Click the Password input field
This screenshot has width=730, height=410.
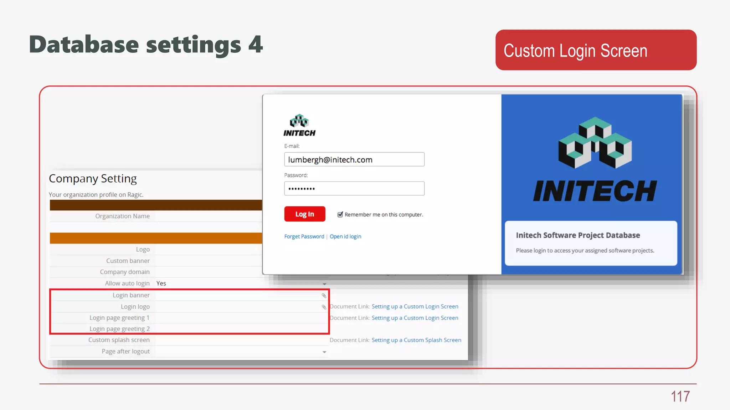coord(354,189)
